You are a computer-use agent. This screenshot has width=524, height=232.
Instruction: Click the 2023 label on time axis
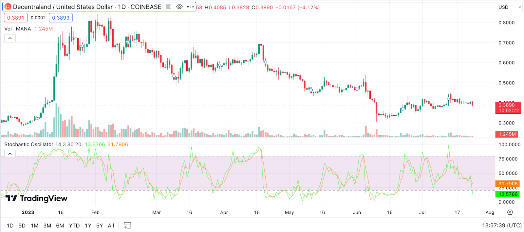[28, 212]
